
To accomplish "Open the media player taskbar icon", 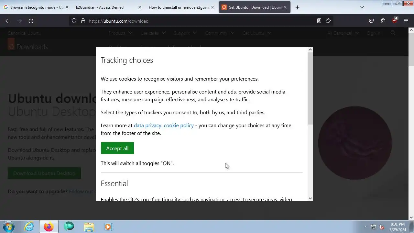I will (x=108, y=227).
